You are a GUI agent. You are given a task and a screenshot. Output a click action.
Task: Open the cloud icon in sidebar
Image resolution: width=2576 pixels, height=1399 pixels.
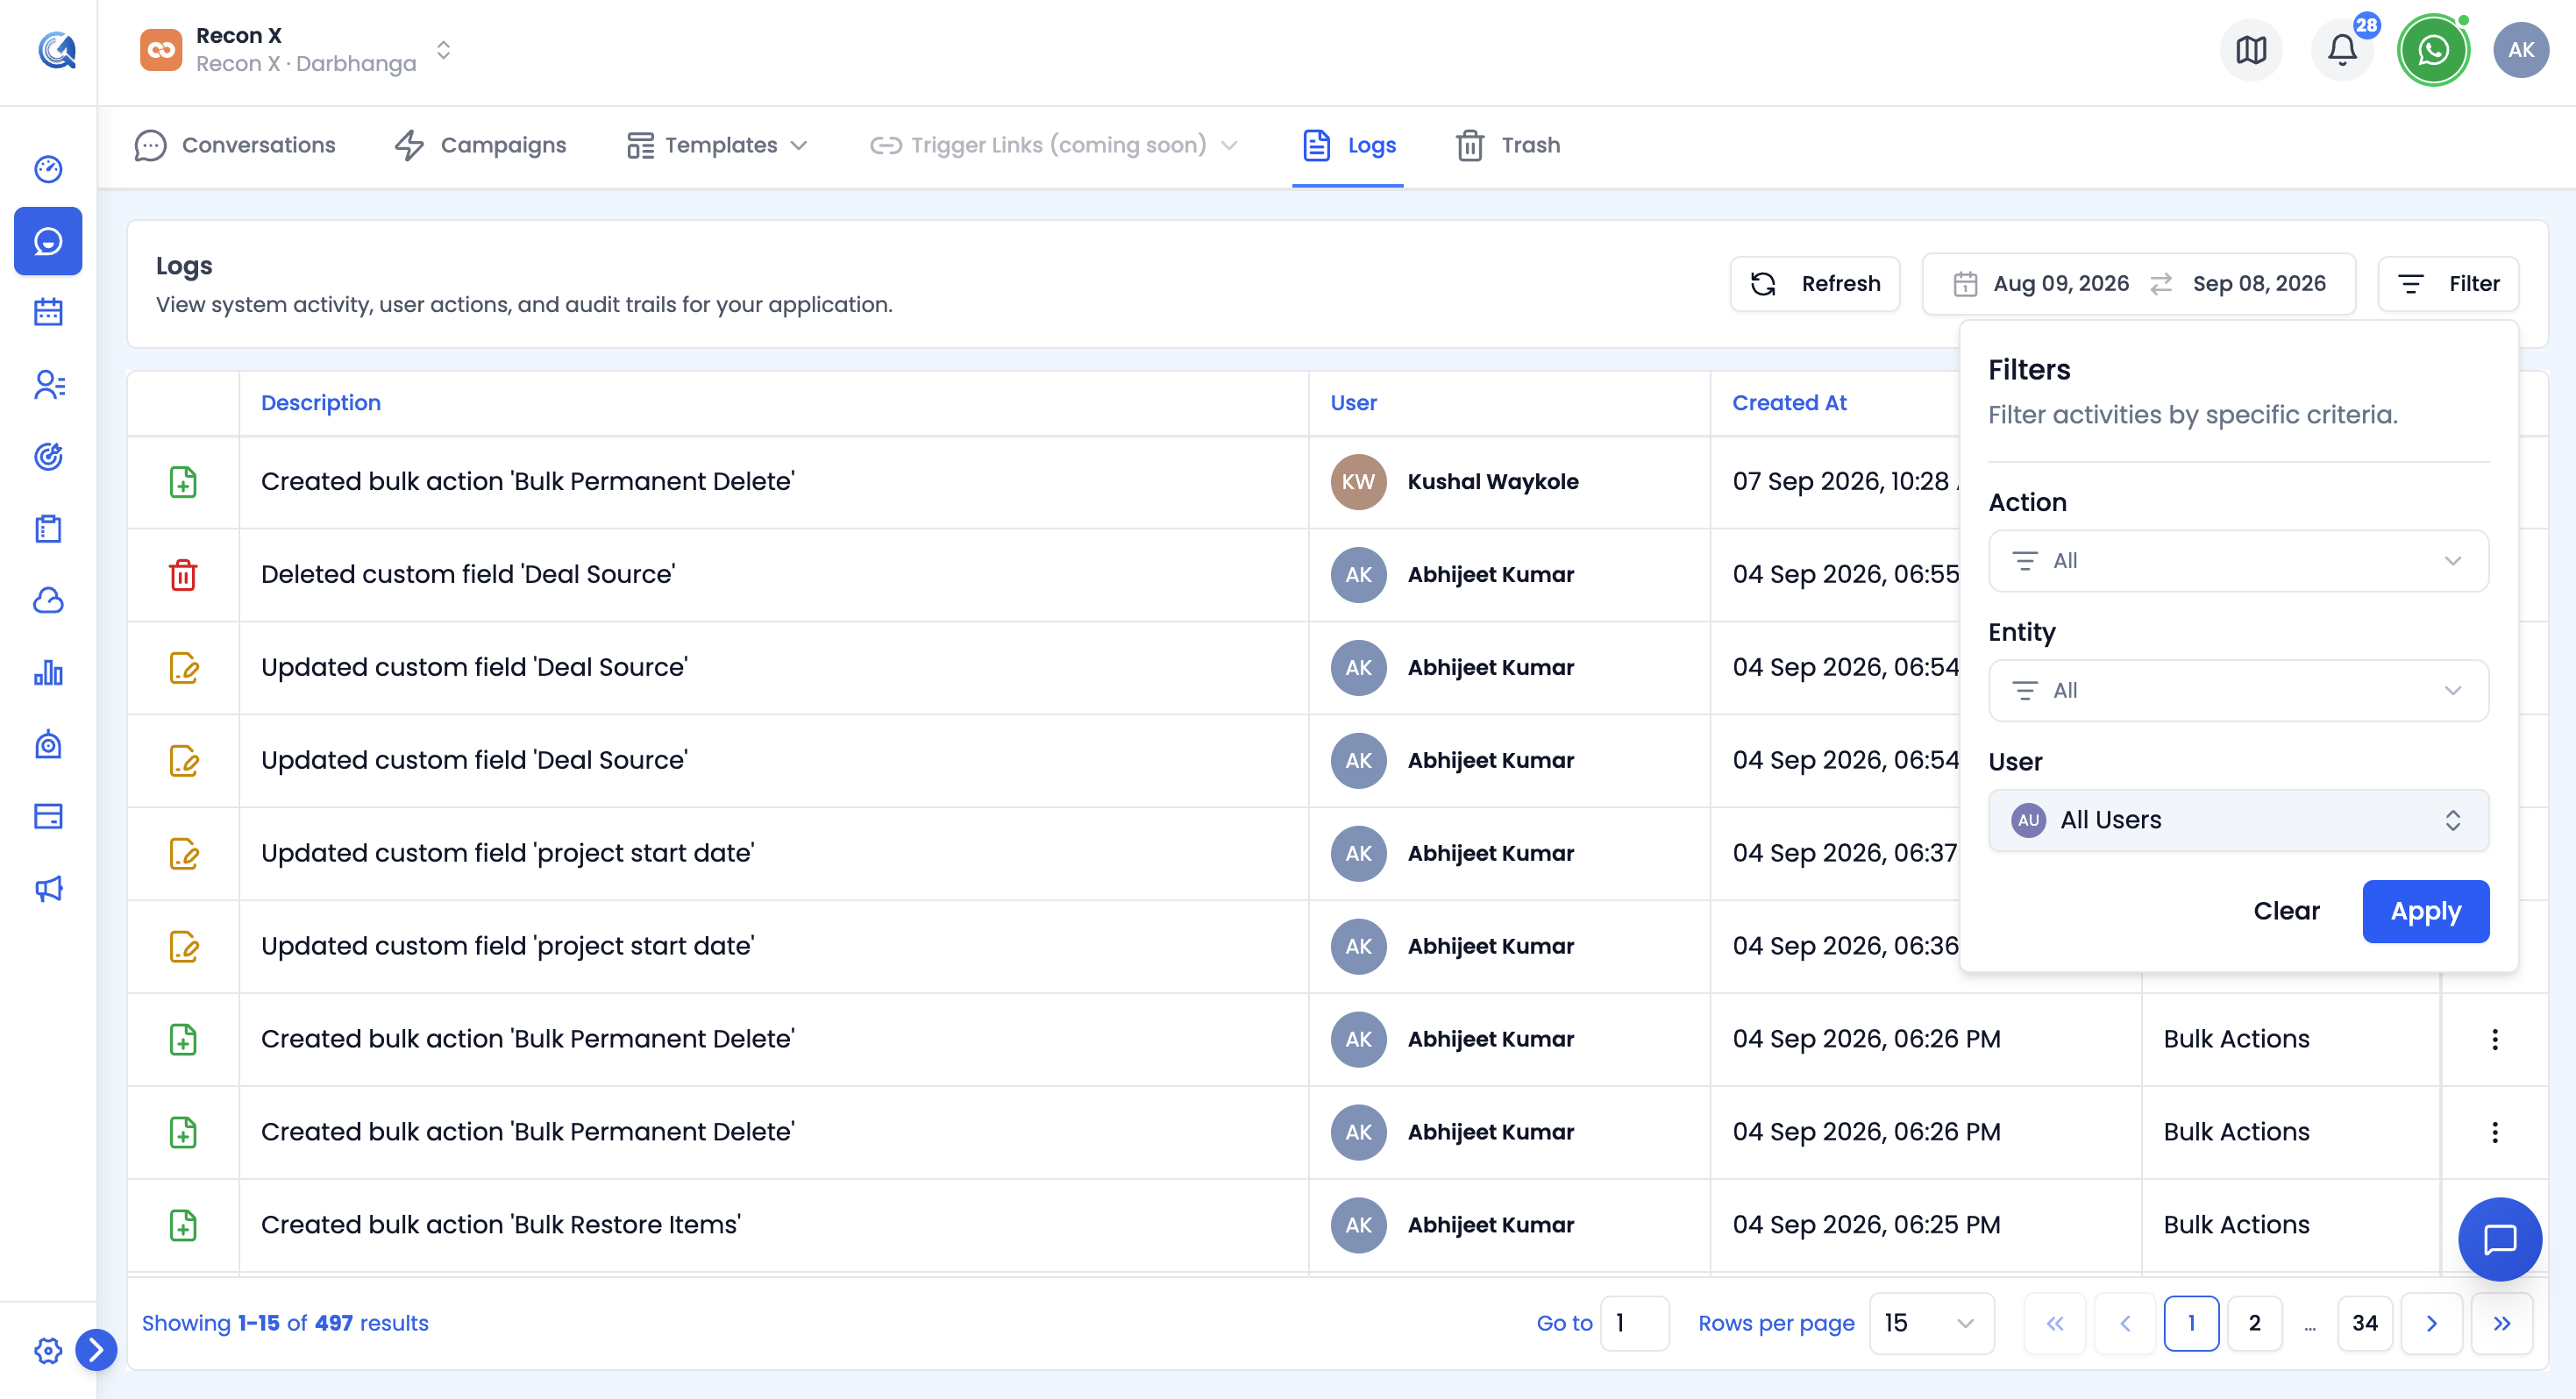coord(48,601)
